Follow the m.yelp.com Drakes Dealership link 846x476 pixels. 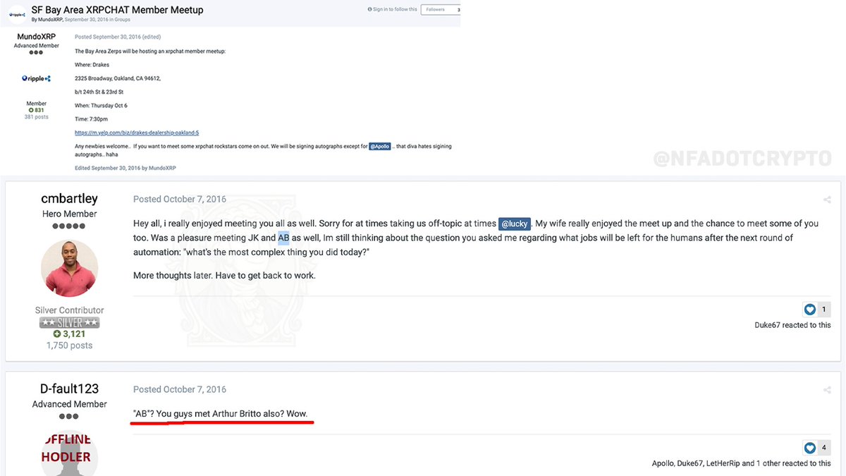click(x=137, y=133)
